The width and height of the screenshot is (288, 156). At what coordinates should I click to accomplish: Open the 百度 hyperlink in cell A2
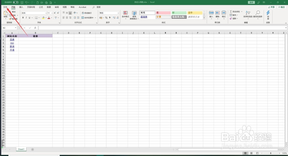pyautogui.click(x=12, y=40)
